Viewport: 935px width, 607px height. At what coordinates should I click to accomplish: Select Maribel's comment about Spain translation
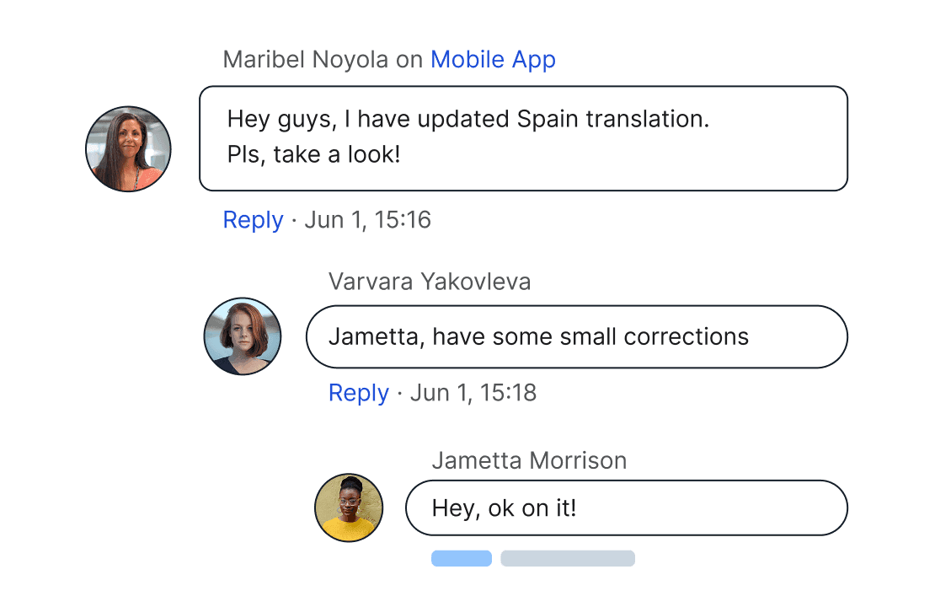click(522, 137)
